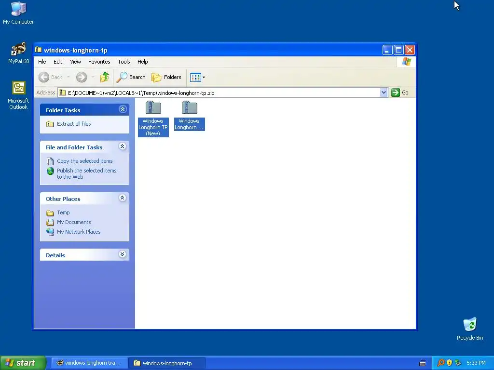
Task: Click the disabled Forward arrow button
Action: [x=82, y=77]
